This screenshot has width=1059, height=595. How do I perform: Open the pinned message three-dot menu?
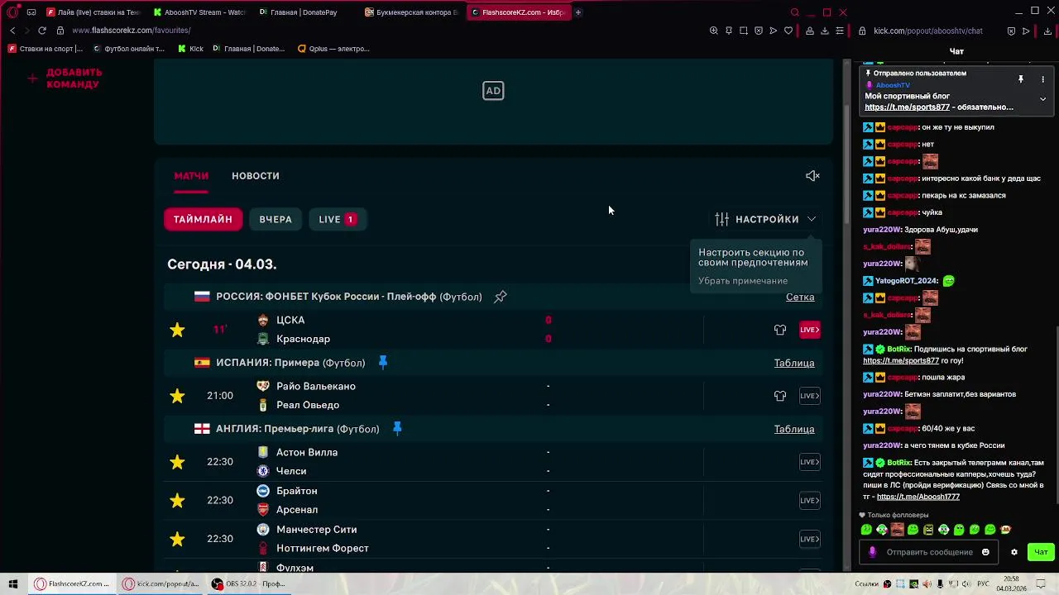1042,79
